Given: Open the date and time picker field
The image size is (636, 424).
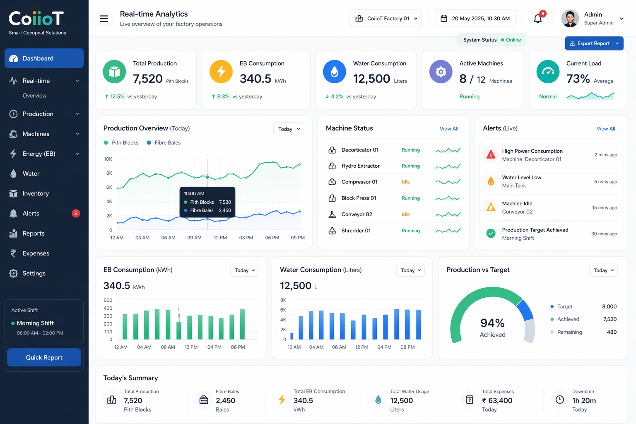Looking at the screenshot, I should click(475, 19).
